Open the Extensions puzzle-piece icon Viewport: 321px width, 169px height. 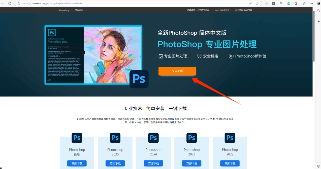[296, 4]
